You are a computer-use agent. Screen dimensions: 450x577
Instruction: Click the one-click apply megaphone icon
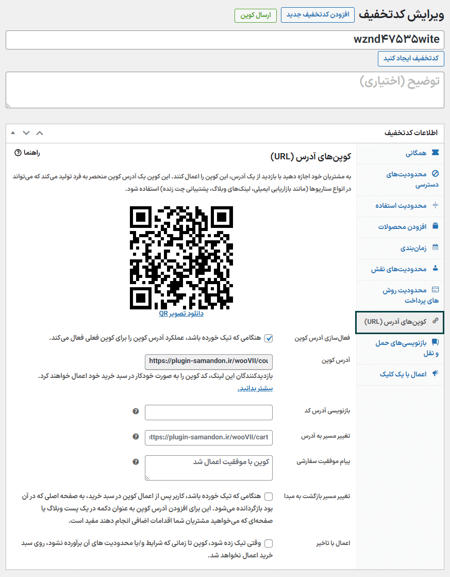pos(436,373)
